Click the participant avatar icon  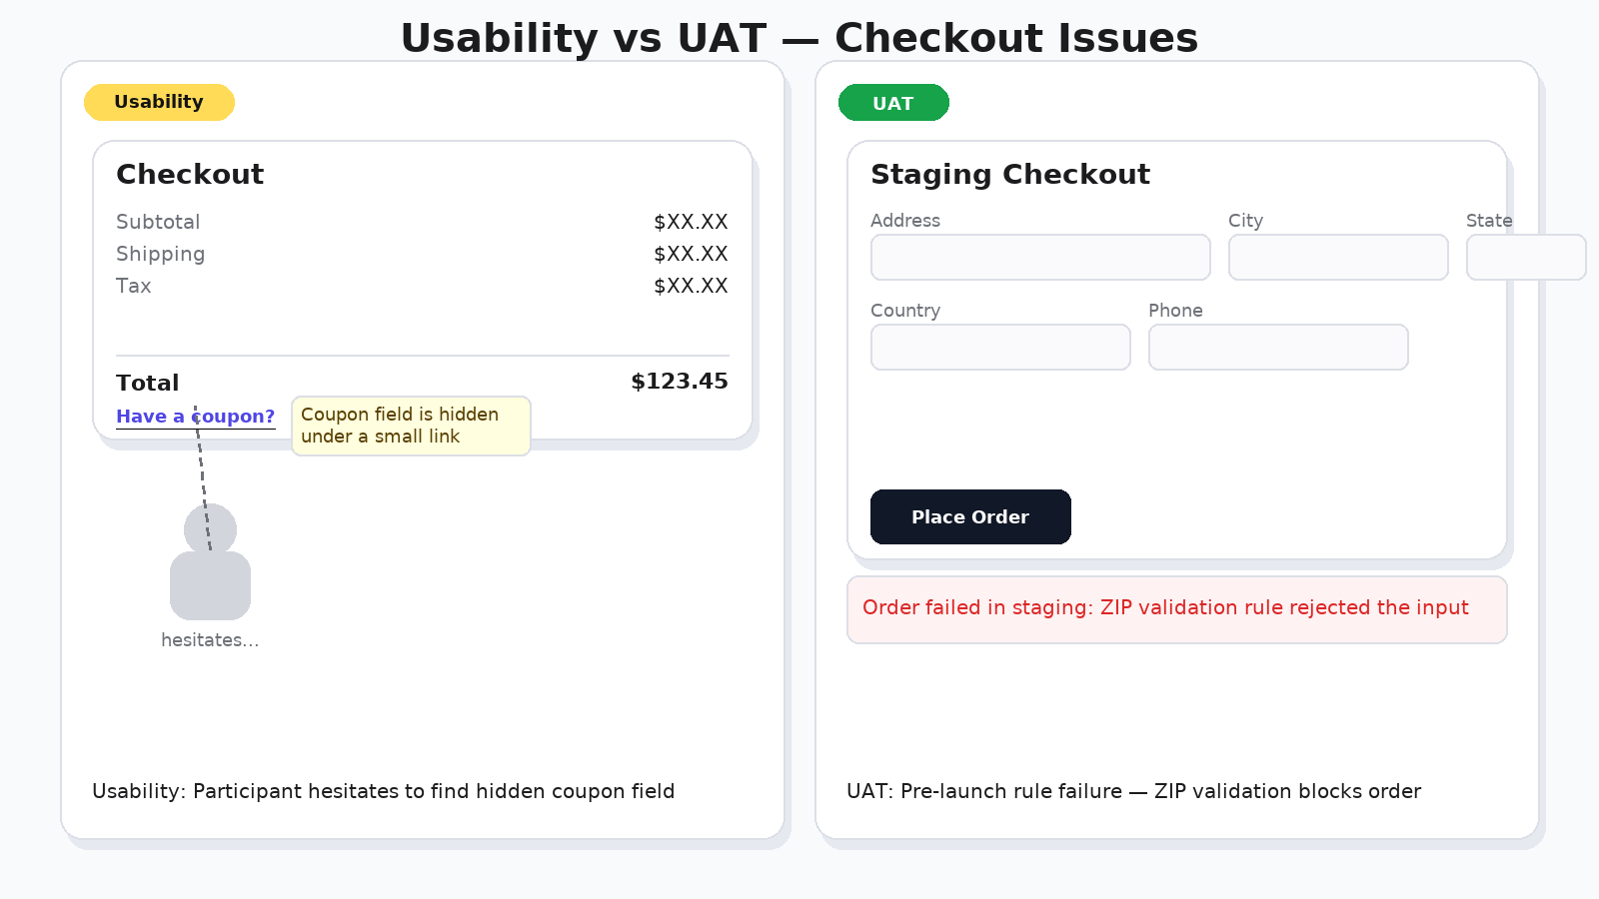[x=210, y=562]
